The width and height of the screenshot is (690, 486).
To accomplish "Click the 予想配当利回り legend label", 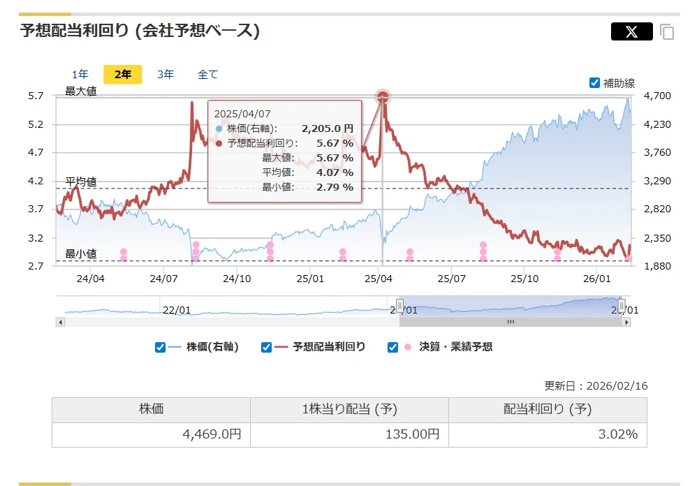I will [x=329, y=347].
